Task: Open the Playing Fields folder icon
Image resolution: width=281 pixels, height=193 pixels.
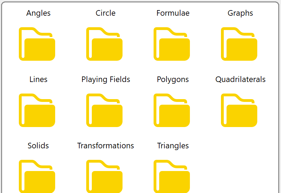Action: [104, 110]
